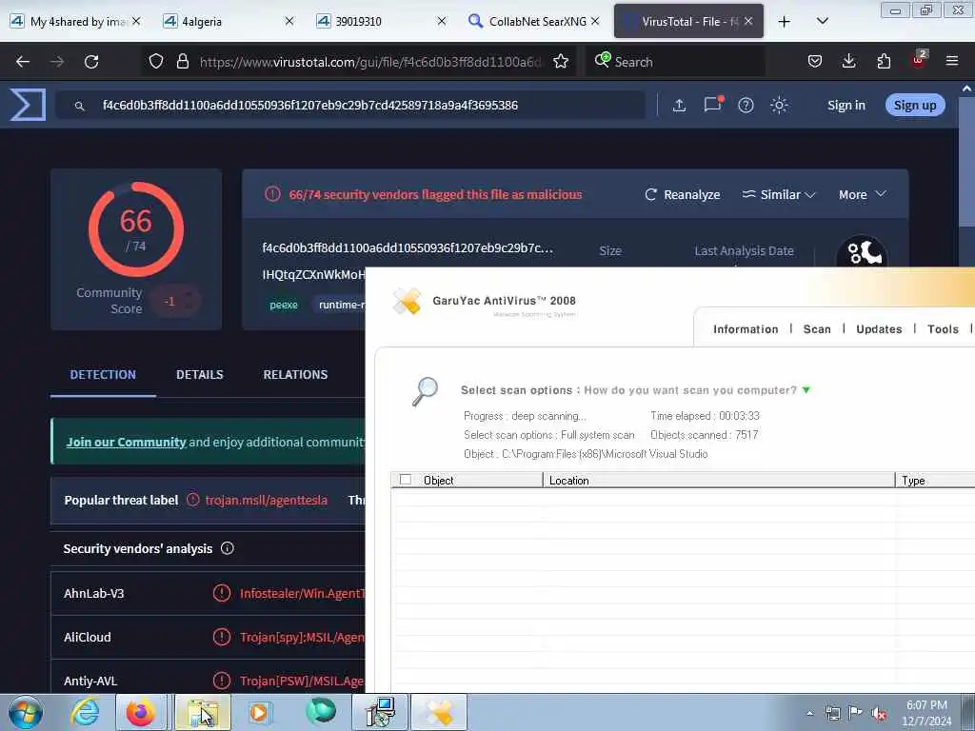Open the extensions puzzle icon
975x731 pixels.
tap(884, 62)
